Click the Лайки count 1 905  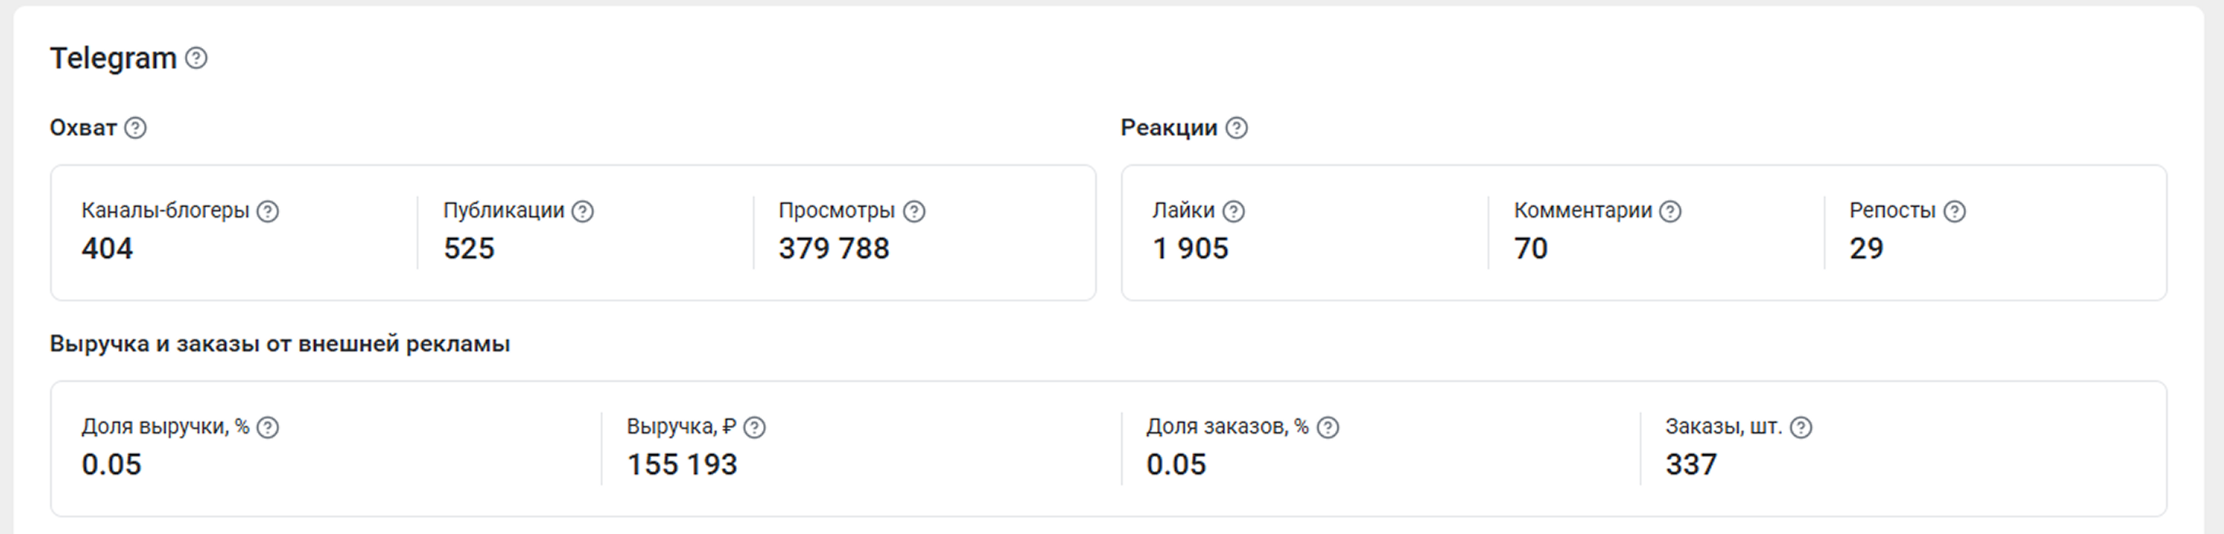[1190, 249]
